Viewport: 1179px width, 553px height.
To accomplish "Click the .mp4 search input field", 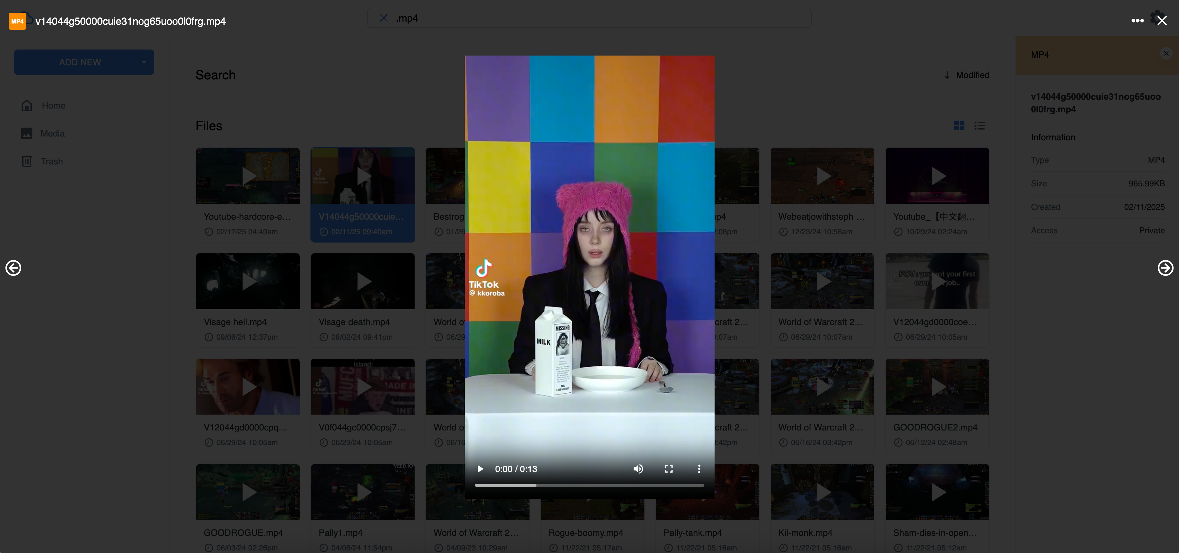I will pos(595,18).
